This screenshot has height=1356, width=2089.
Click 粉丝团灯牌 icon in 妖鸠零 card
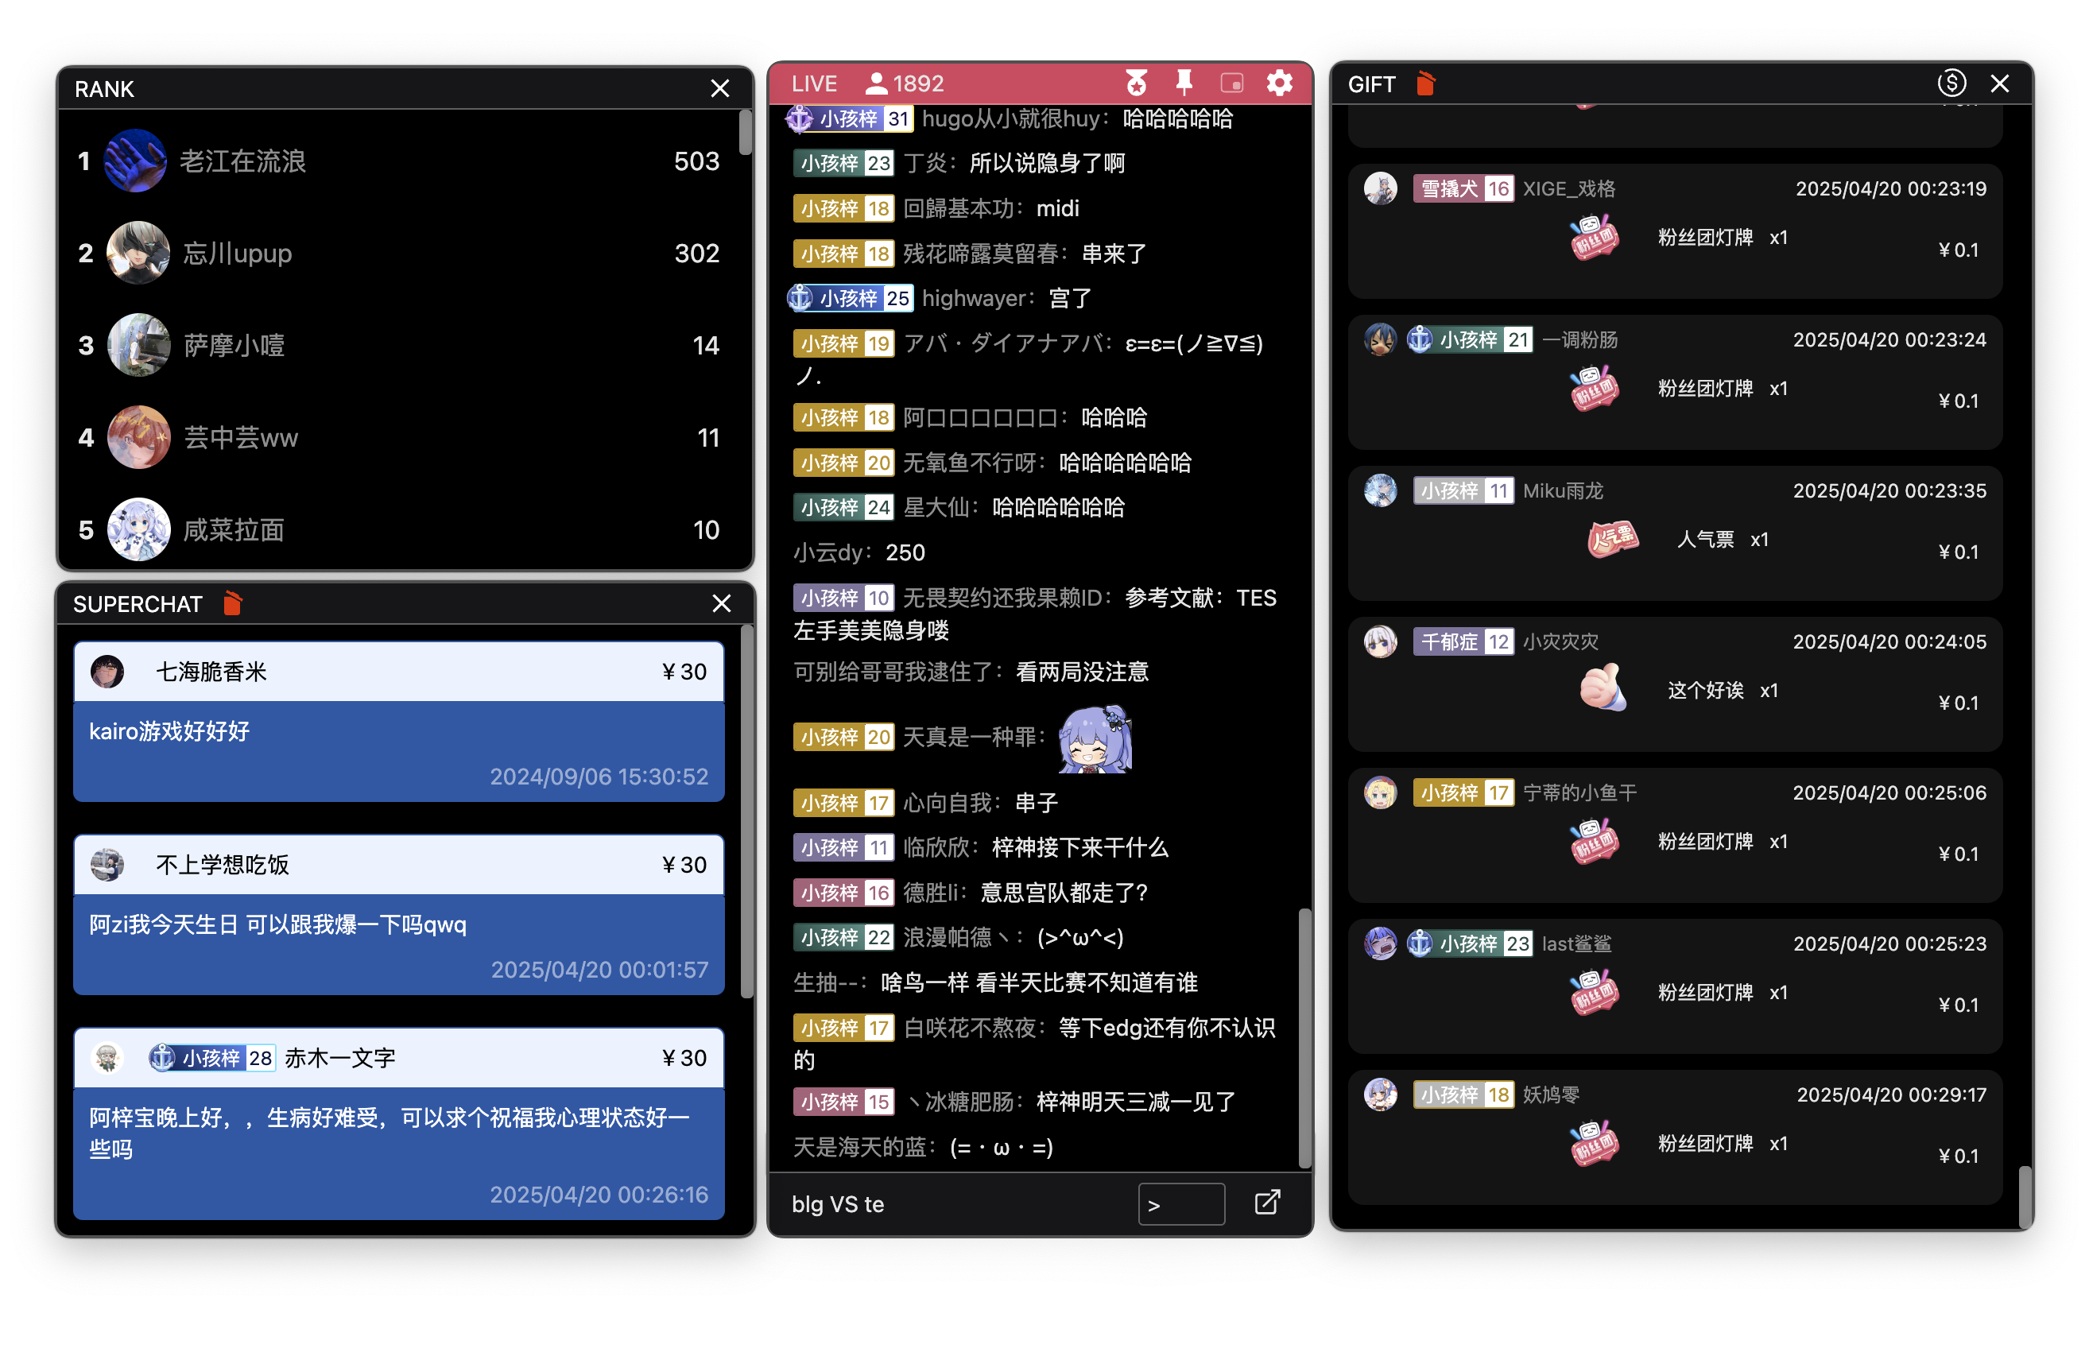pyautogui.click(x=1594, y=1143)
